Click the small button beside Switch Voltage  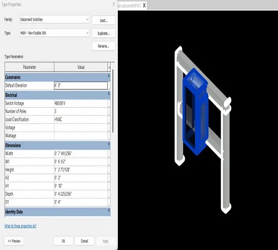[x=109, y=103]
